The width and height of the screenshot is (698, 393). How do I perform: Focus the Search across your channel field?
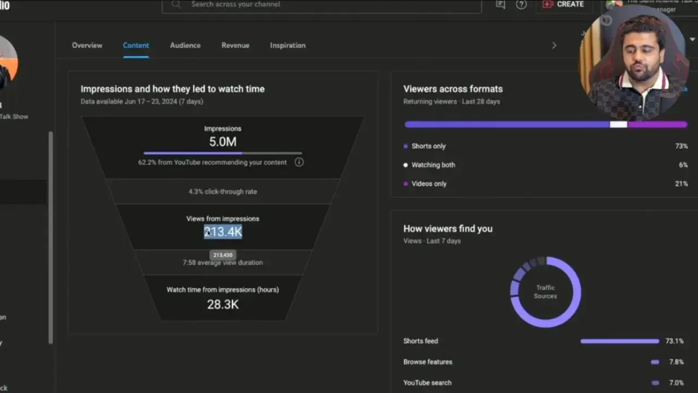point(322,4)
